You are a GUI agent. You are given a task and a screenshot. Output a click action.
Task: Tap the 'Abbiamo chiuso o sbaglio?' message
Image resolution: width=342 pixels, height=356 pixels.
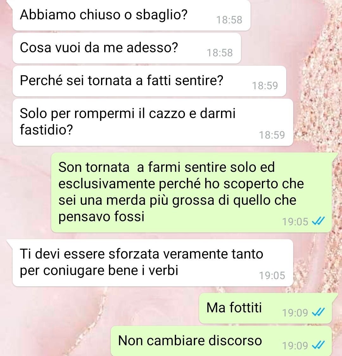131,16
